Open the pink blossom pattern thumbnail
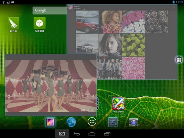 [134, 68]
